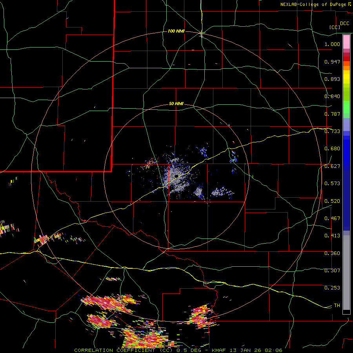Click the 0.360 legend value

tap(332, 253)
